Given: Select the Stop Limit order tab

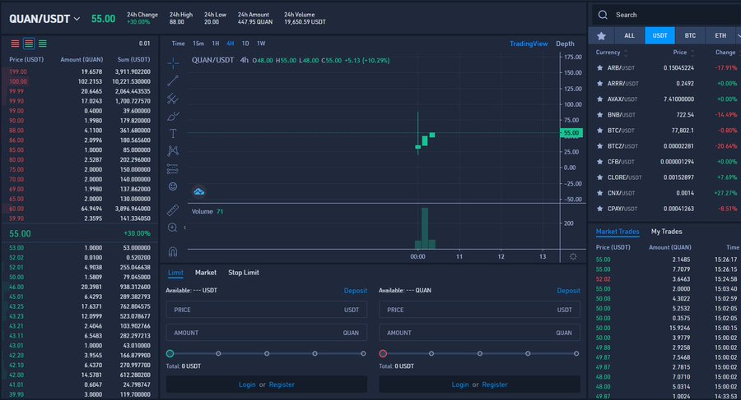Looking at the screenshot, I should coord(244,273).
